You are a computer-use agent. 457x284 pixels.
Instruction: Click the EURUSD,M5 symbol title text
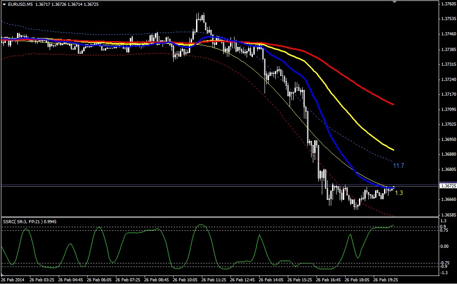tap(21, 4)
